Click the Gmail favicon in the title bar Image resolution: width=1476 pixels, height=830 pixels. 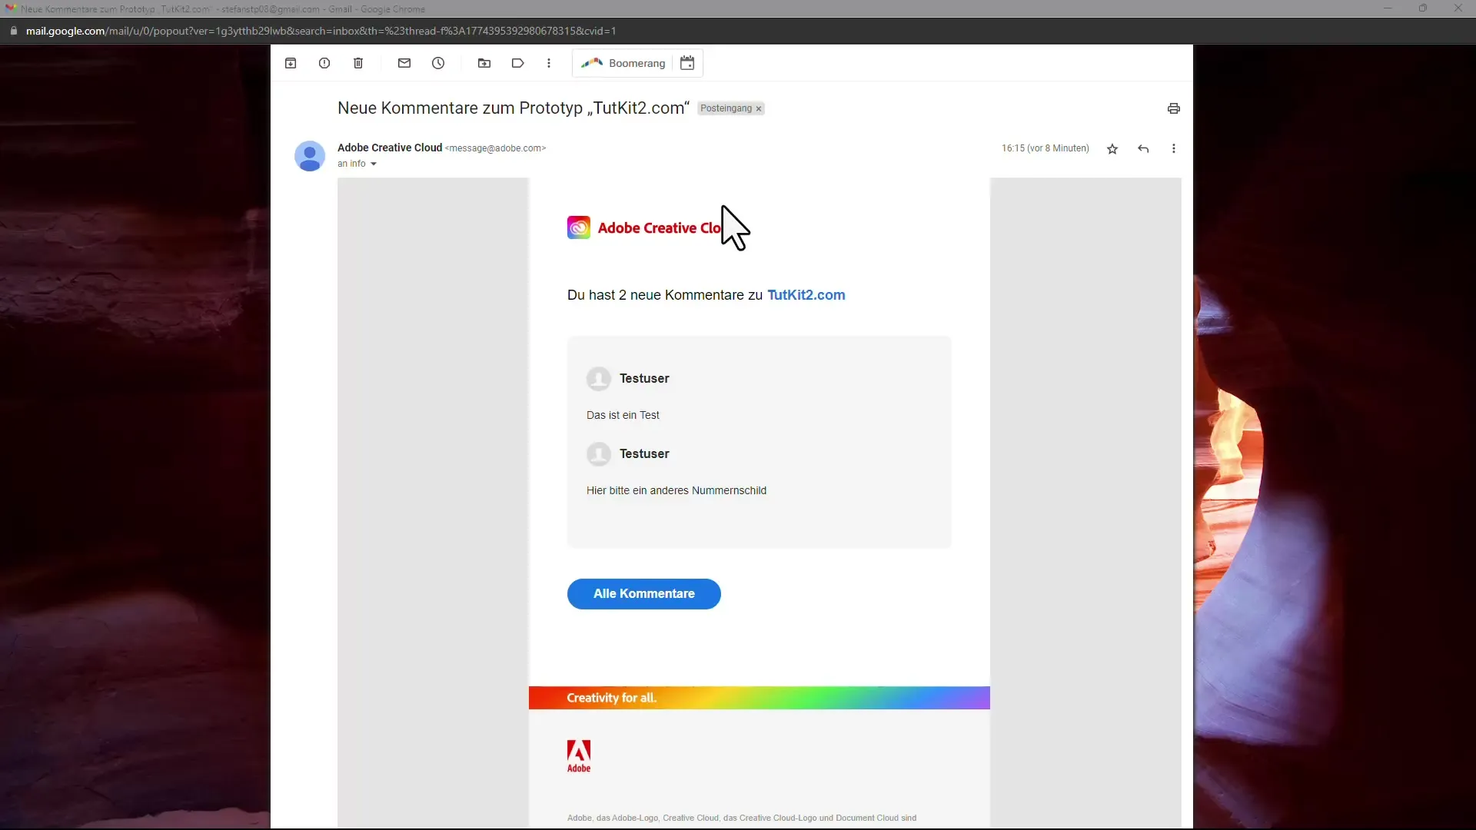coord(11,8)
